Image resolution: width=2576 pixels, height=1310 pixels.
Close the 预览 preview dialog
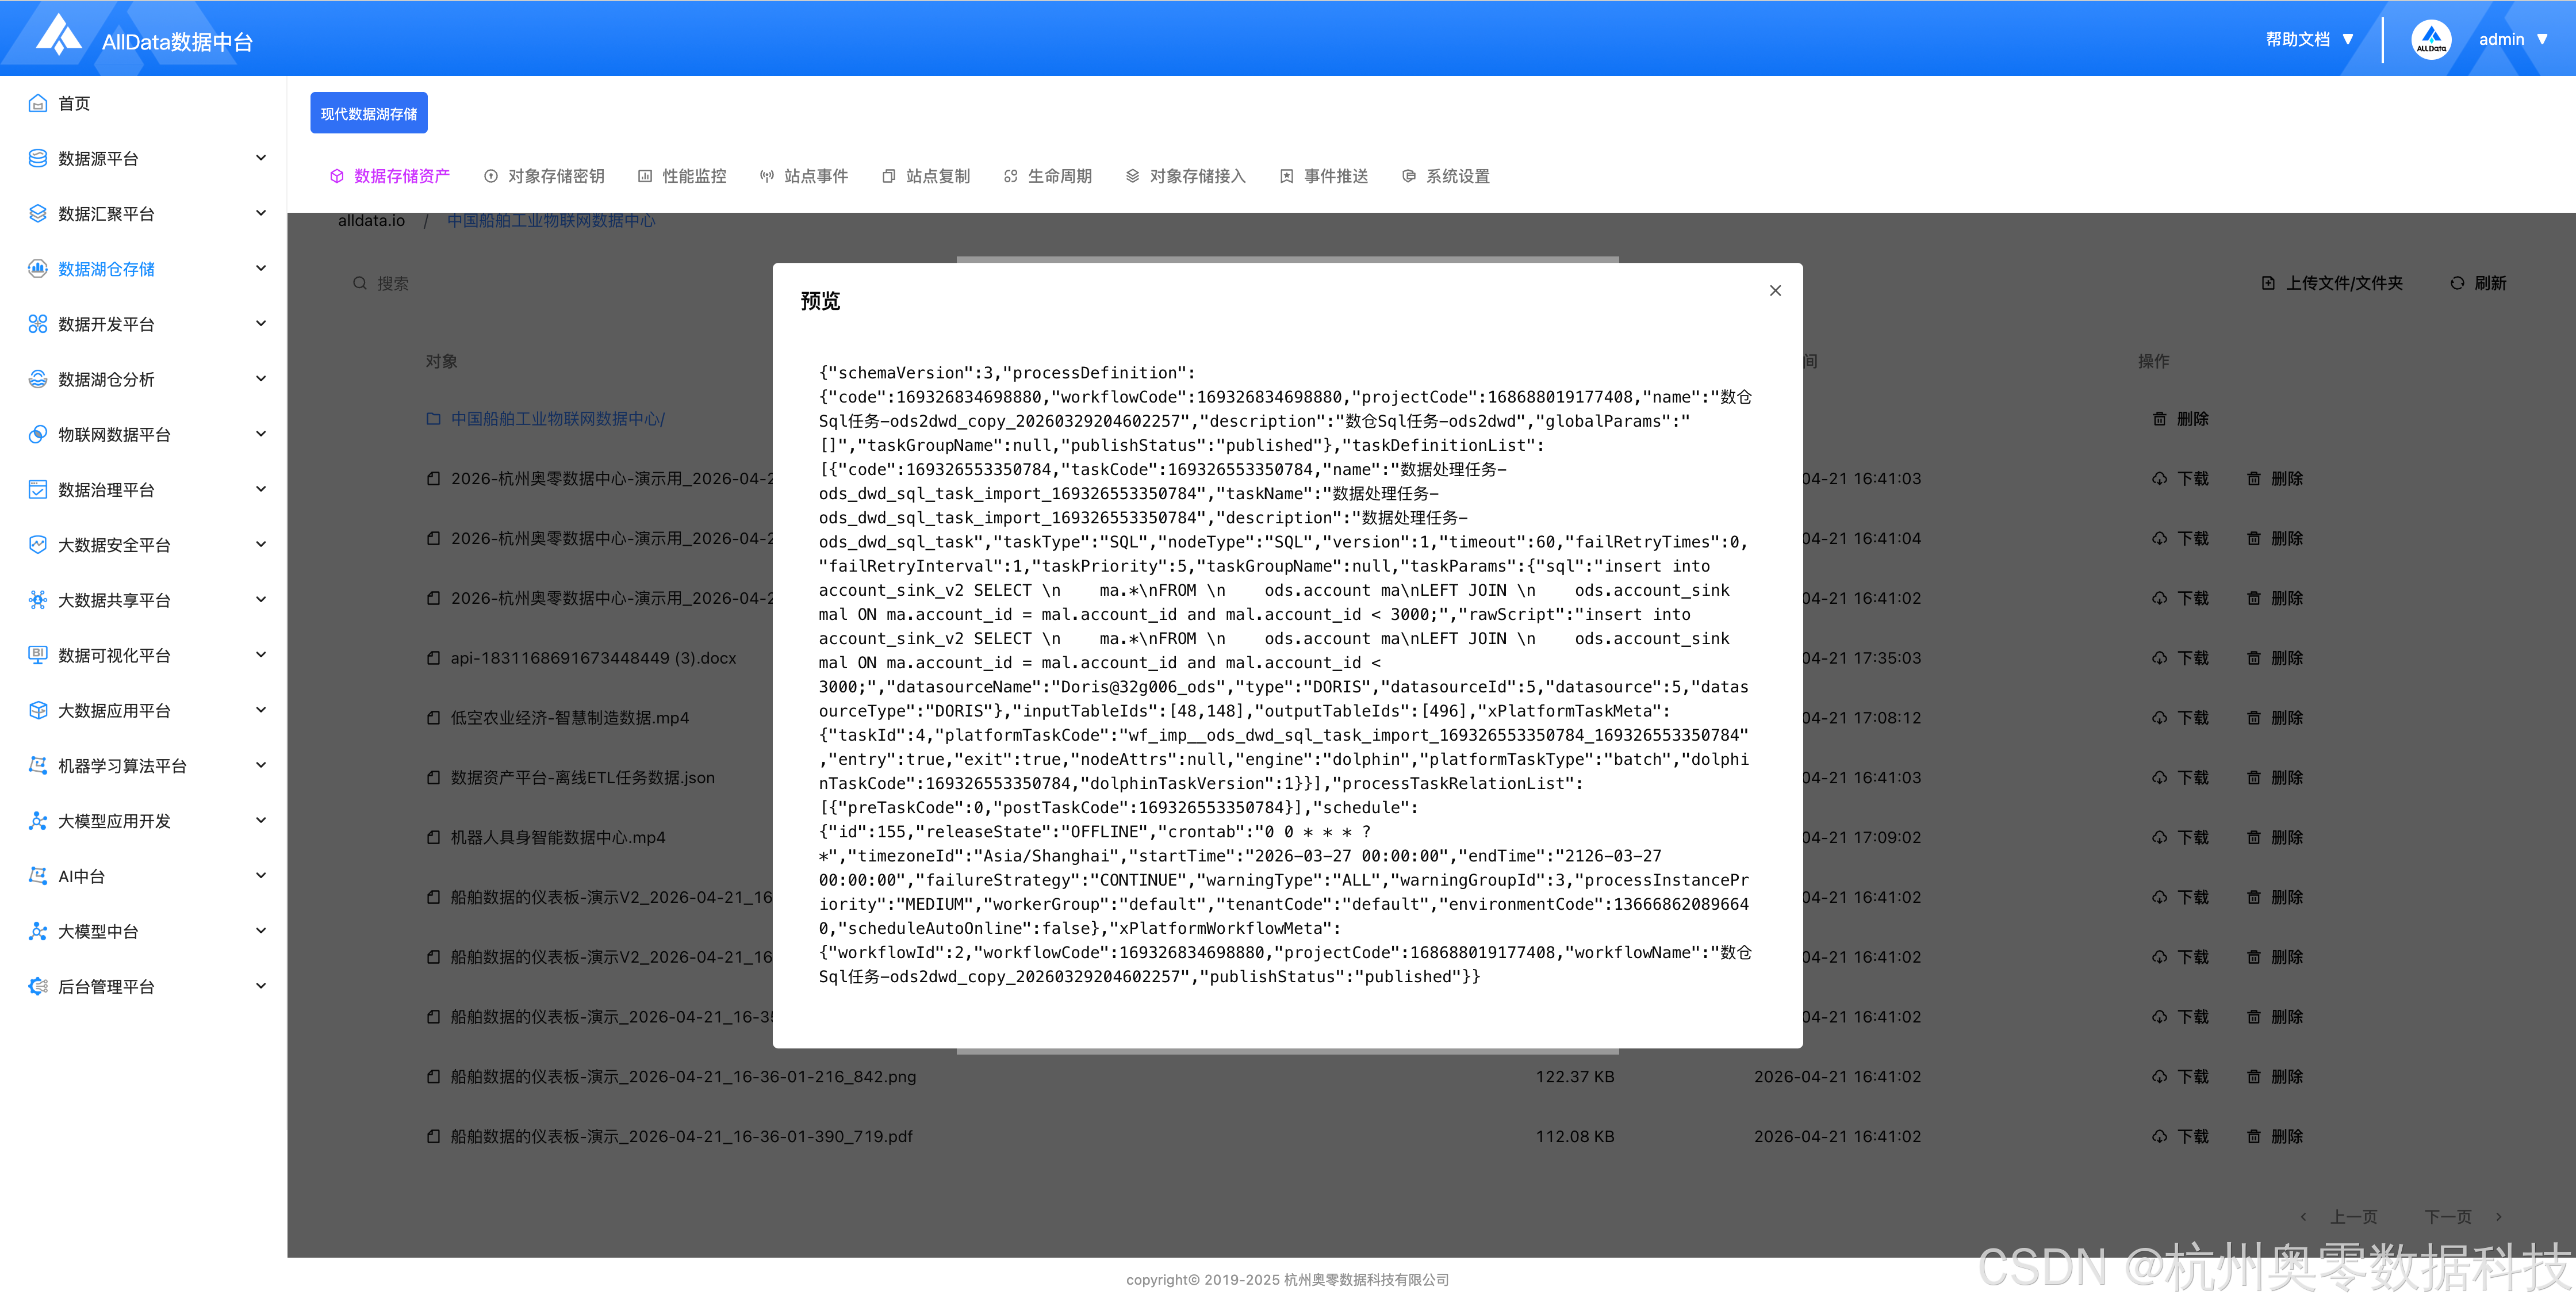(1775, 291)
